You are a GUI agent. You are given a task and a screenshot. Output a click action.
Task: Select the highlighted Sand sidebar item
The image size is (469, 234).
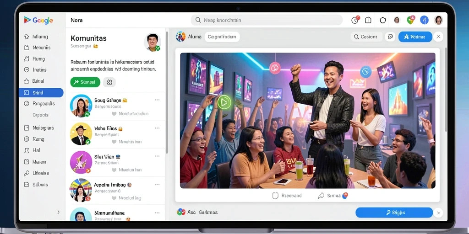[41, 92]
